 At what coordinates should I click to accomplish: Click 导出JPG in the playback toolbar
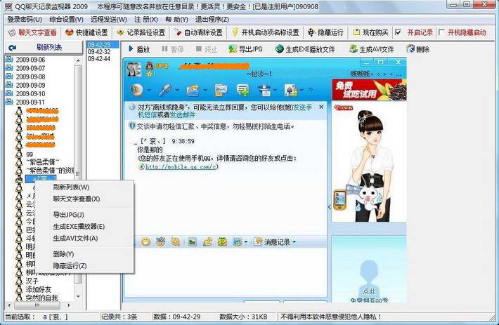click(246, 49)
